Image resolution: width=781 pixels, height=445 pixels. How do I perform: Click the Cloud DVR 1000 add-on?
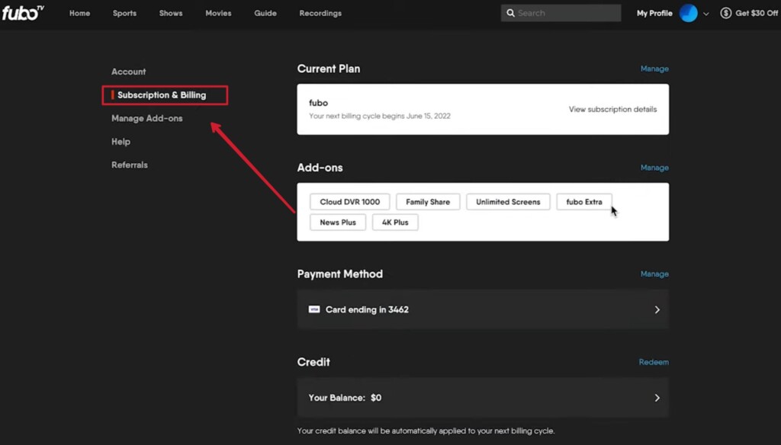[x=349, y=202]
